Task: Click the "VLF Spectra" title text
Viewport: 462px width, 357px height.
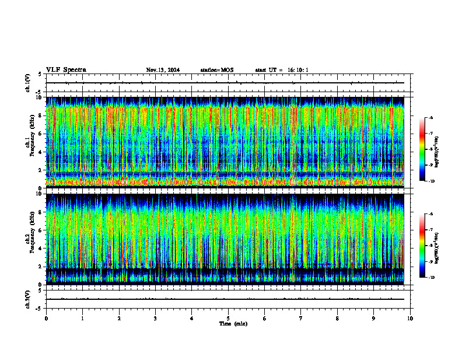Action: point(66,70)
